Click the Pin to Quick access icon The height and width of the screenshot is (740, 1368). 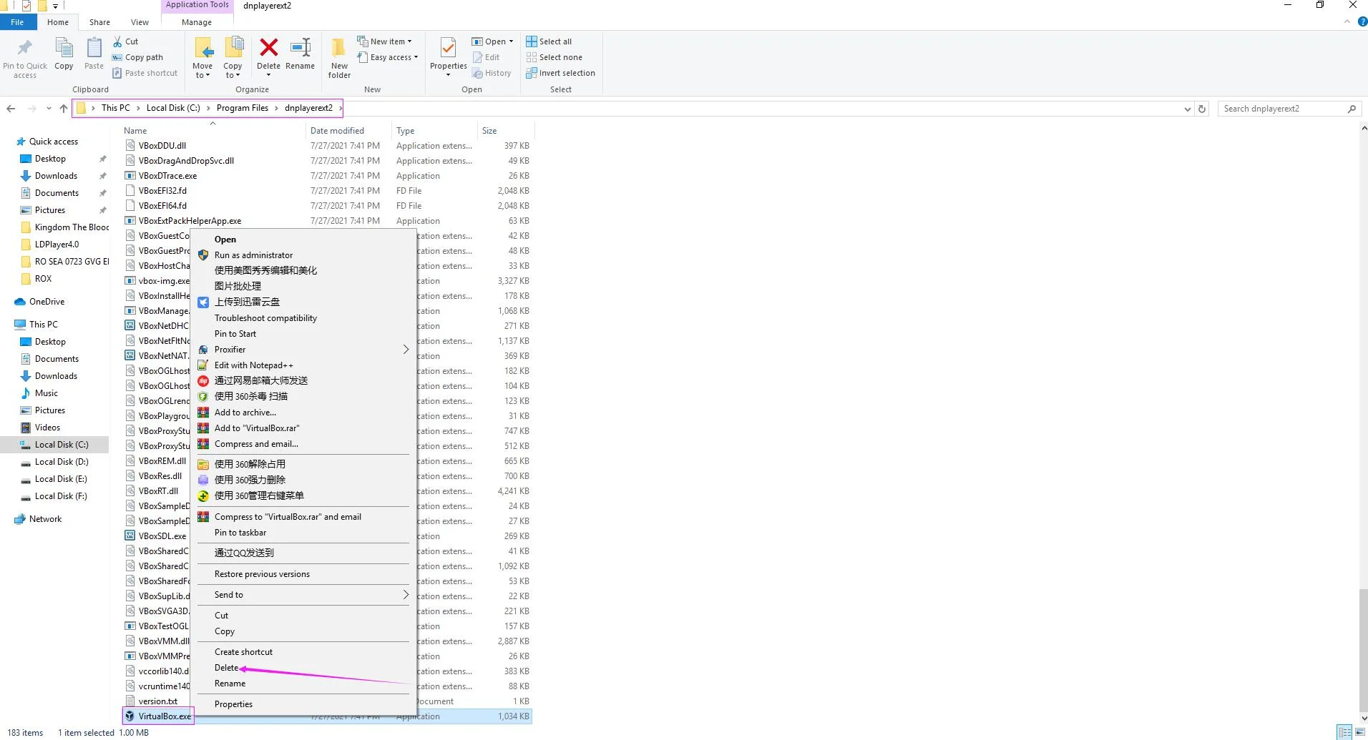click(x=25, y=48)
